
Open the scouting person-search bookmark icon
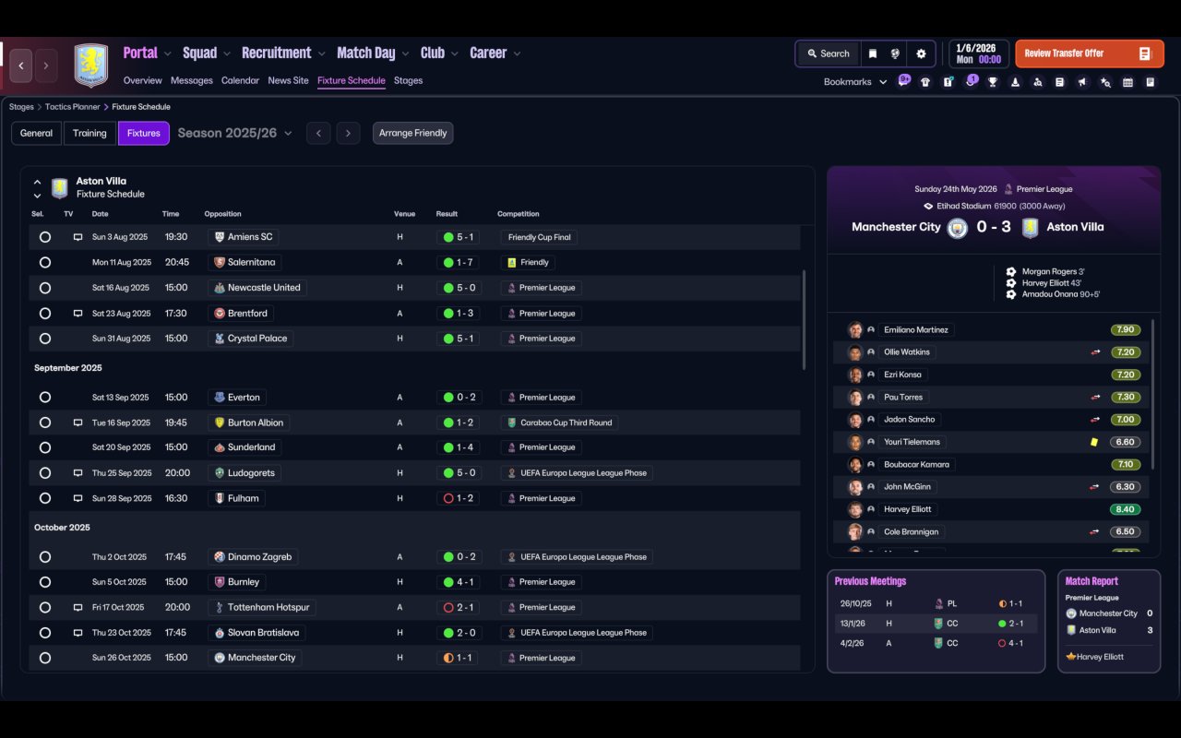tap(1037, 82)
